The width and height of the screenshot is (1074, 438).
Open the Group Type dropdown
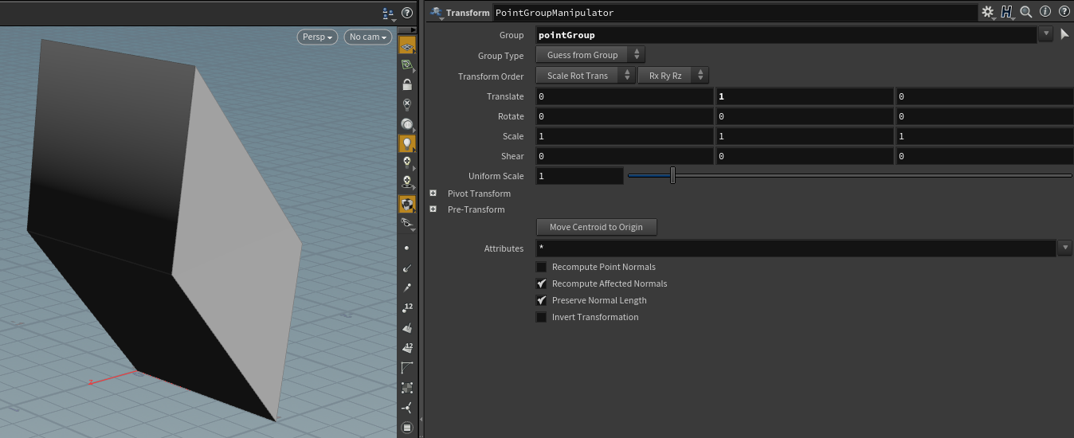(x=590, y=55)
